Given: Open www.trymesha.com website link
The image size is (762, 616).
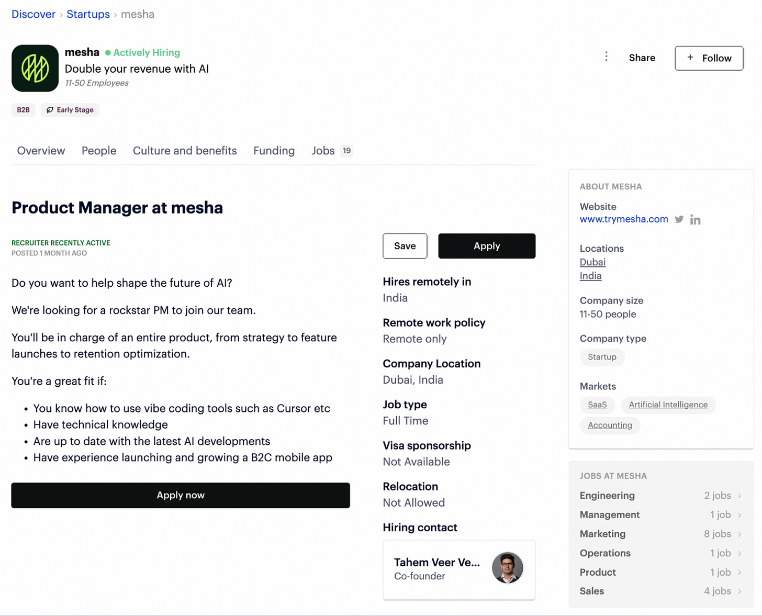Looking at the screenshot, I should [x=624, y=219].
